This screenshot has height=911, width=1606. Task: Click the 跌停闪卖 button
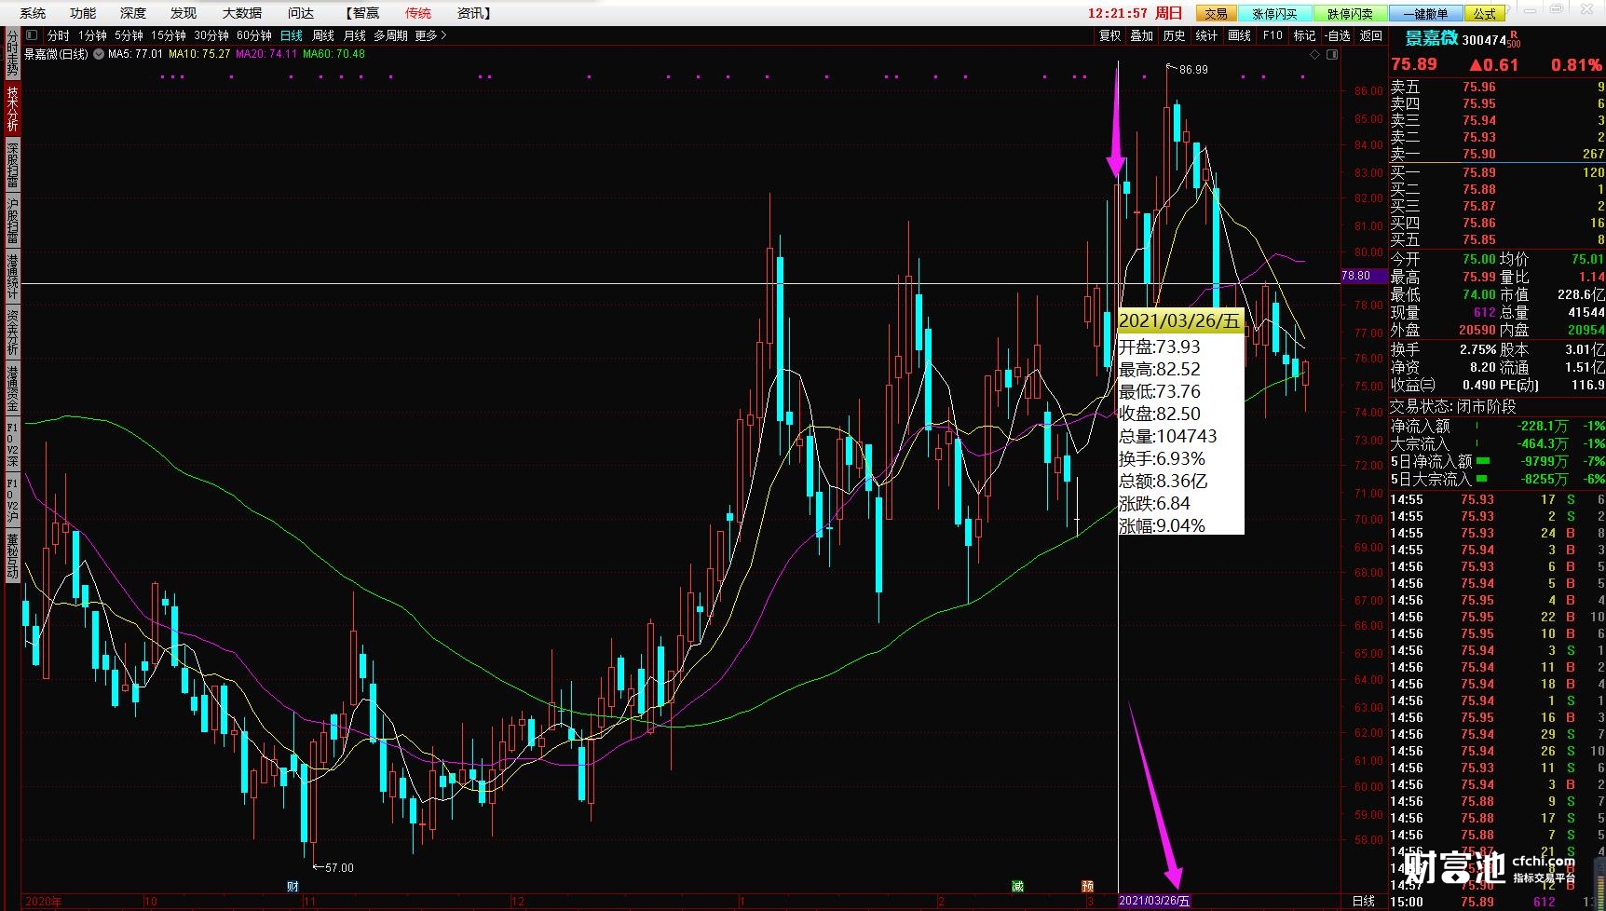point(1350,13)
